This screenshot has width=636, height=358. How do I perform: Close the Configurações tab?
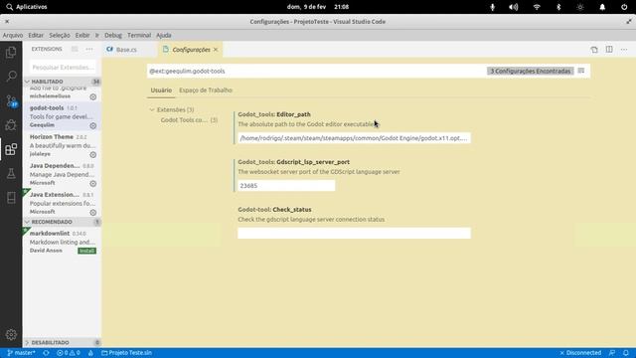pos(216,50)
